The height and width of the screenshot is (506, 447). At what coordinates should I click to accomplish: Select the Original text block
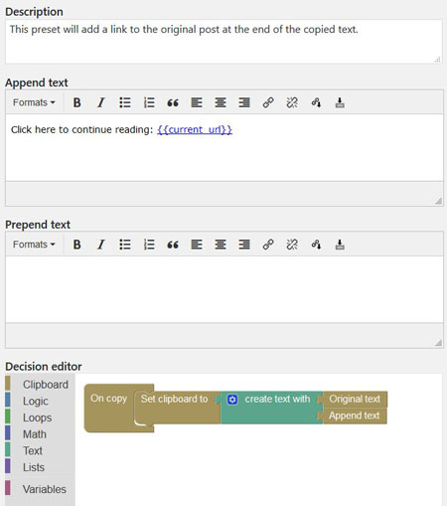coord(355,399)
